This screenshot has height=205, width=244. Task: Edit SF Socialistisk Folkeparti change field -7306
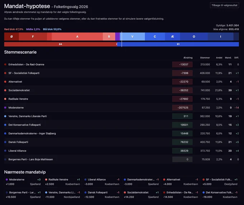click(x=182, y=73)
